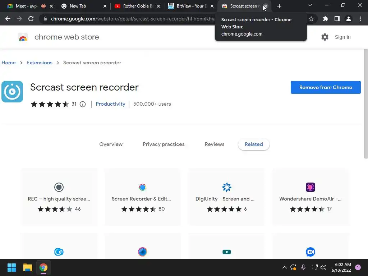Bookmark this page with the star icon

pos(311,19)
